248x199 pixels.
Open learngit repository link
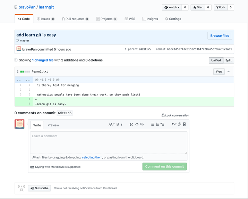tap(46, 7)
